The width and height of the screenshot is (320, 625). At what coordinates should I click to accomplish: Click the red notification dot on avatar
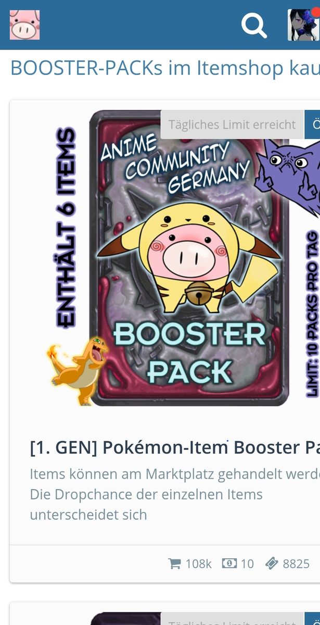(x=316, y=13)
